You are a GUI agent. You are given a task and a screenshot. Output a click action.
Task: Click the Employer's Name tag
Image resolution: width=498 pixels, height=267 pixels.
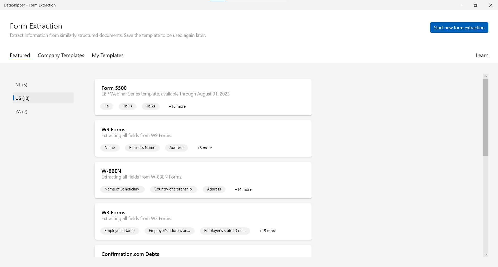click(119, 231)
